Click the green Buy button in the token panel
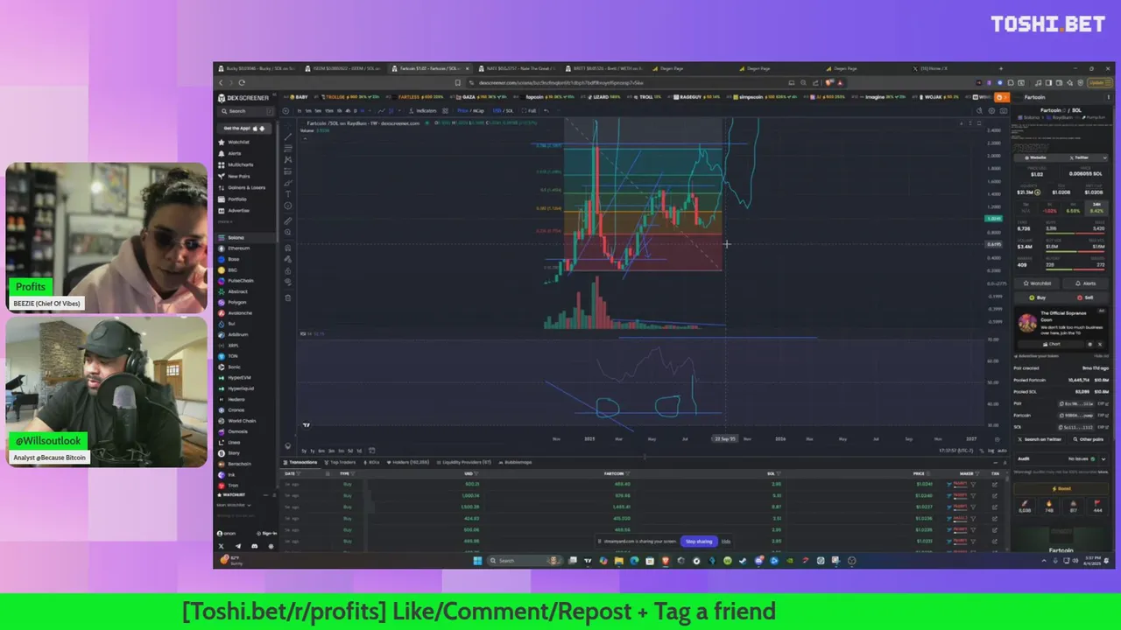The image size is (1121, 630). pyautogui.click(x=1038, y=297)
